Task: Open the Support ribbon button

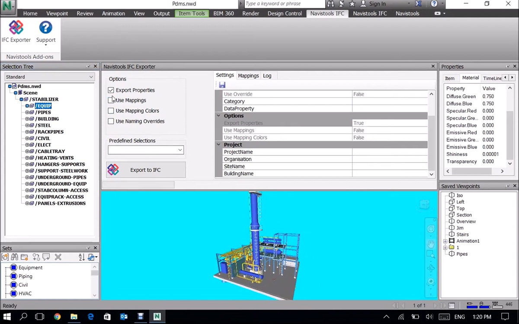Action: pos(46,32)
